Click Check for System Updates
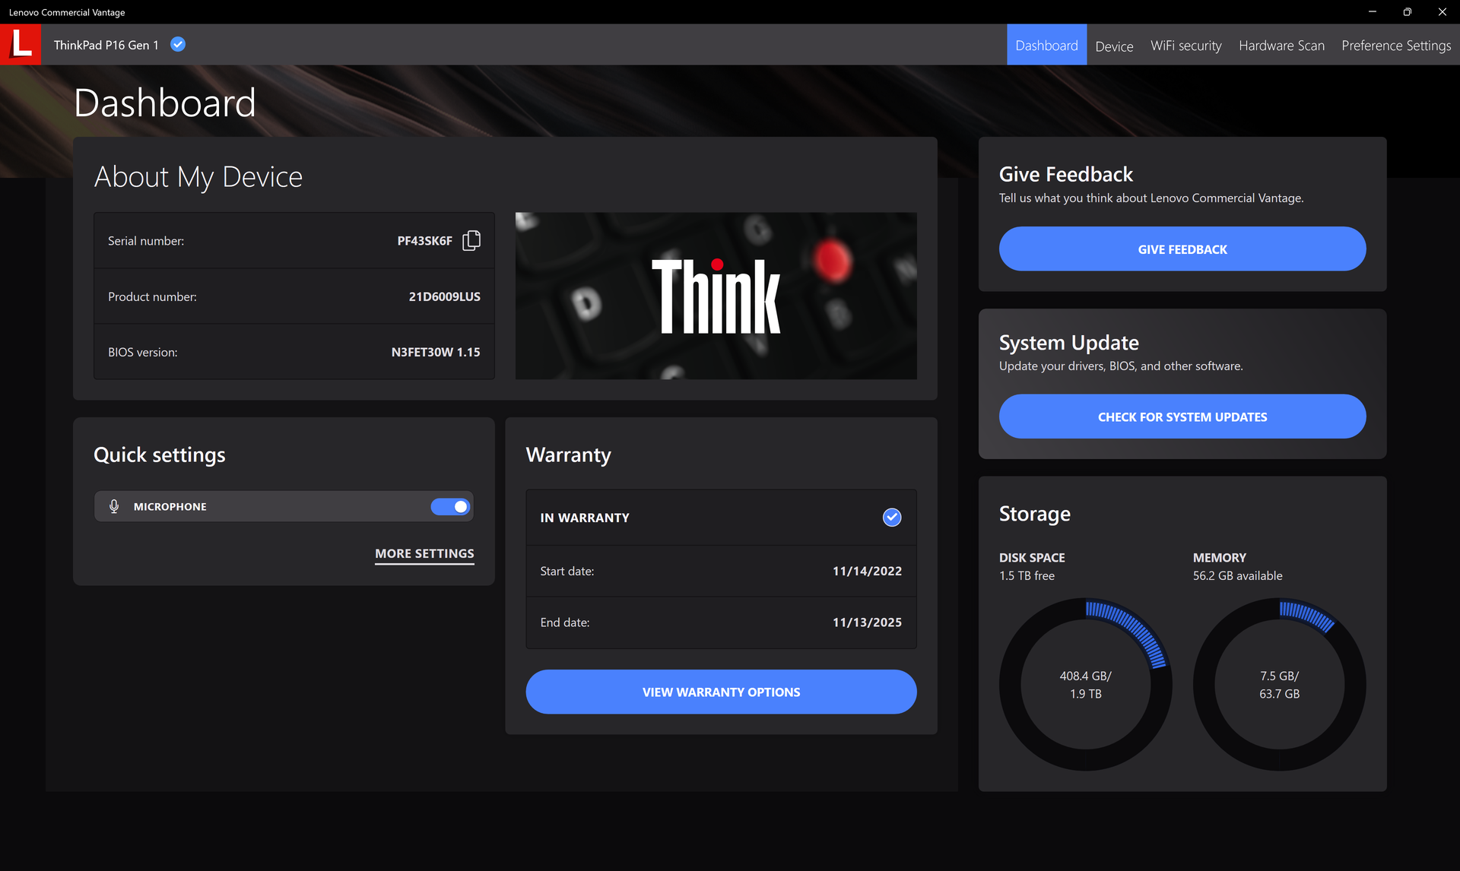 coord(1182,416)
